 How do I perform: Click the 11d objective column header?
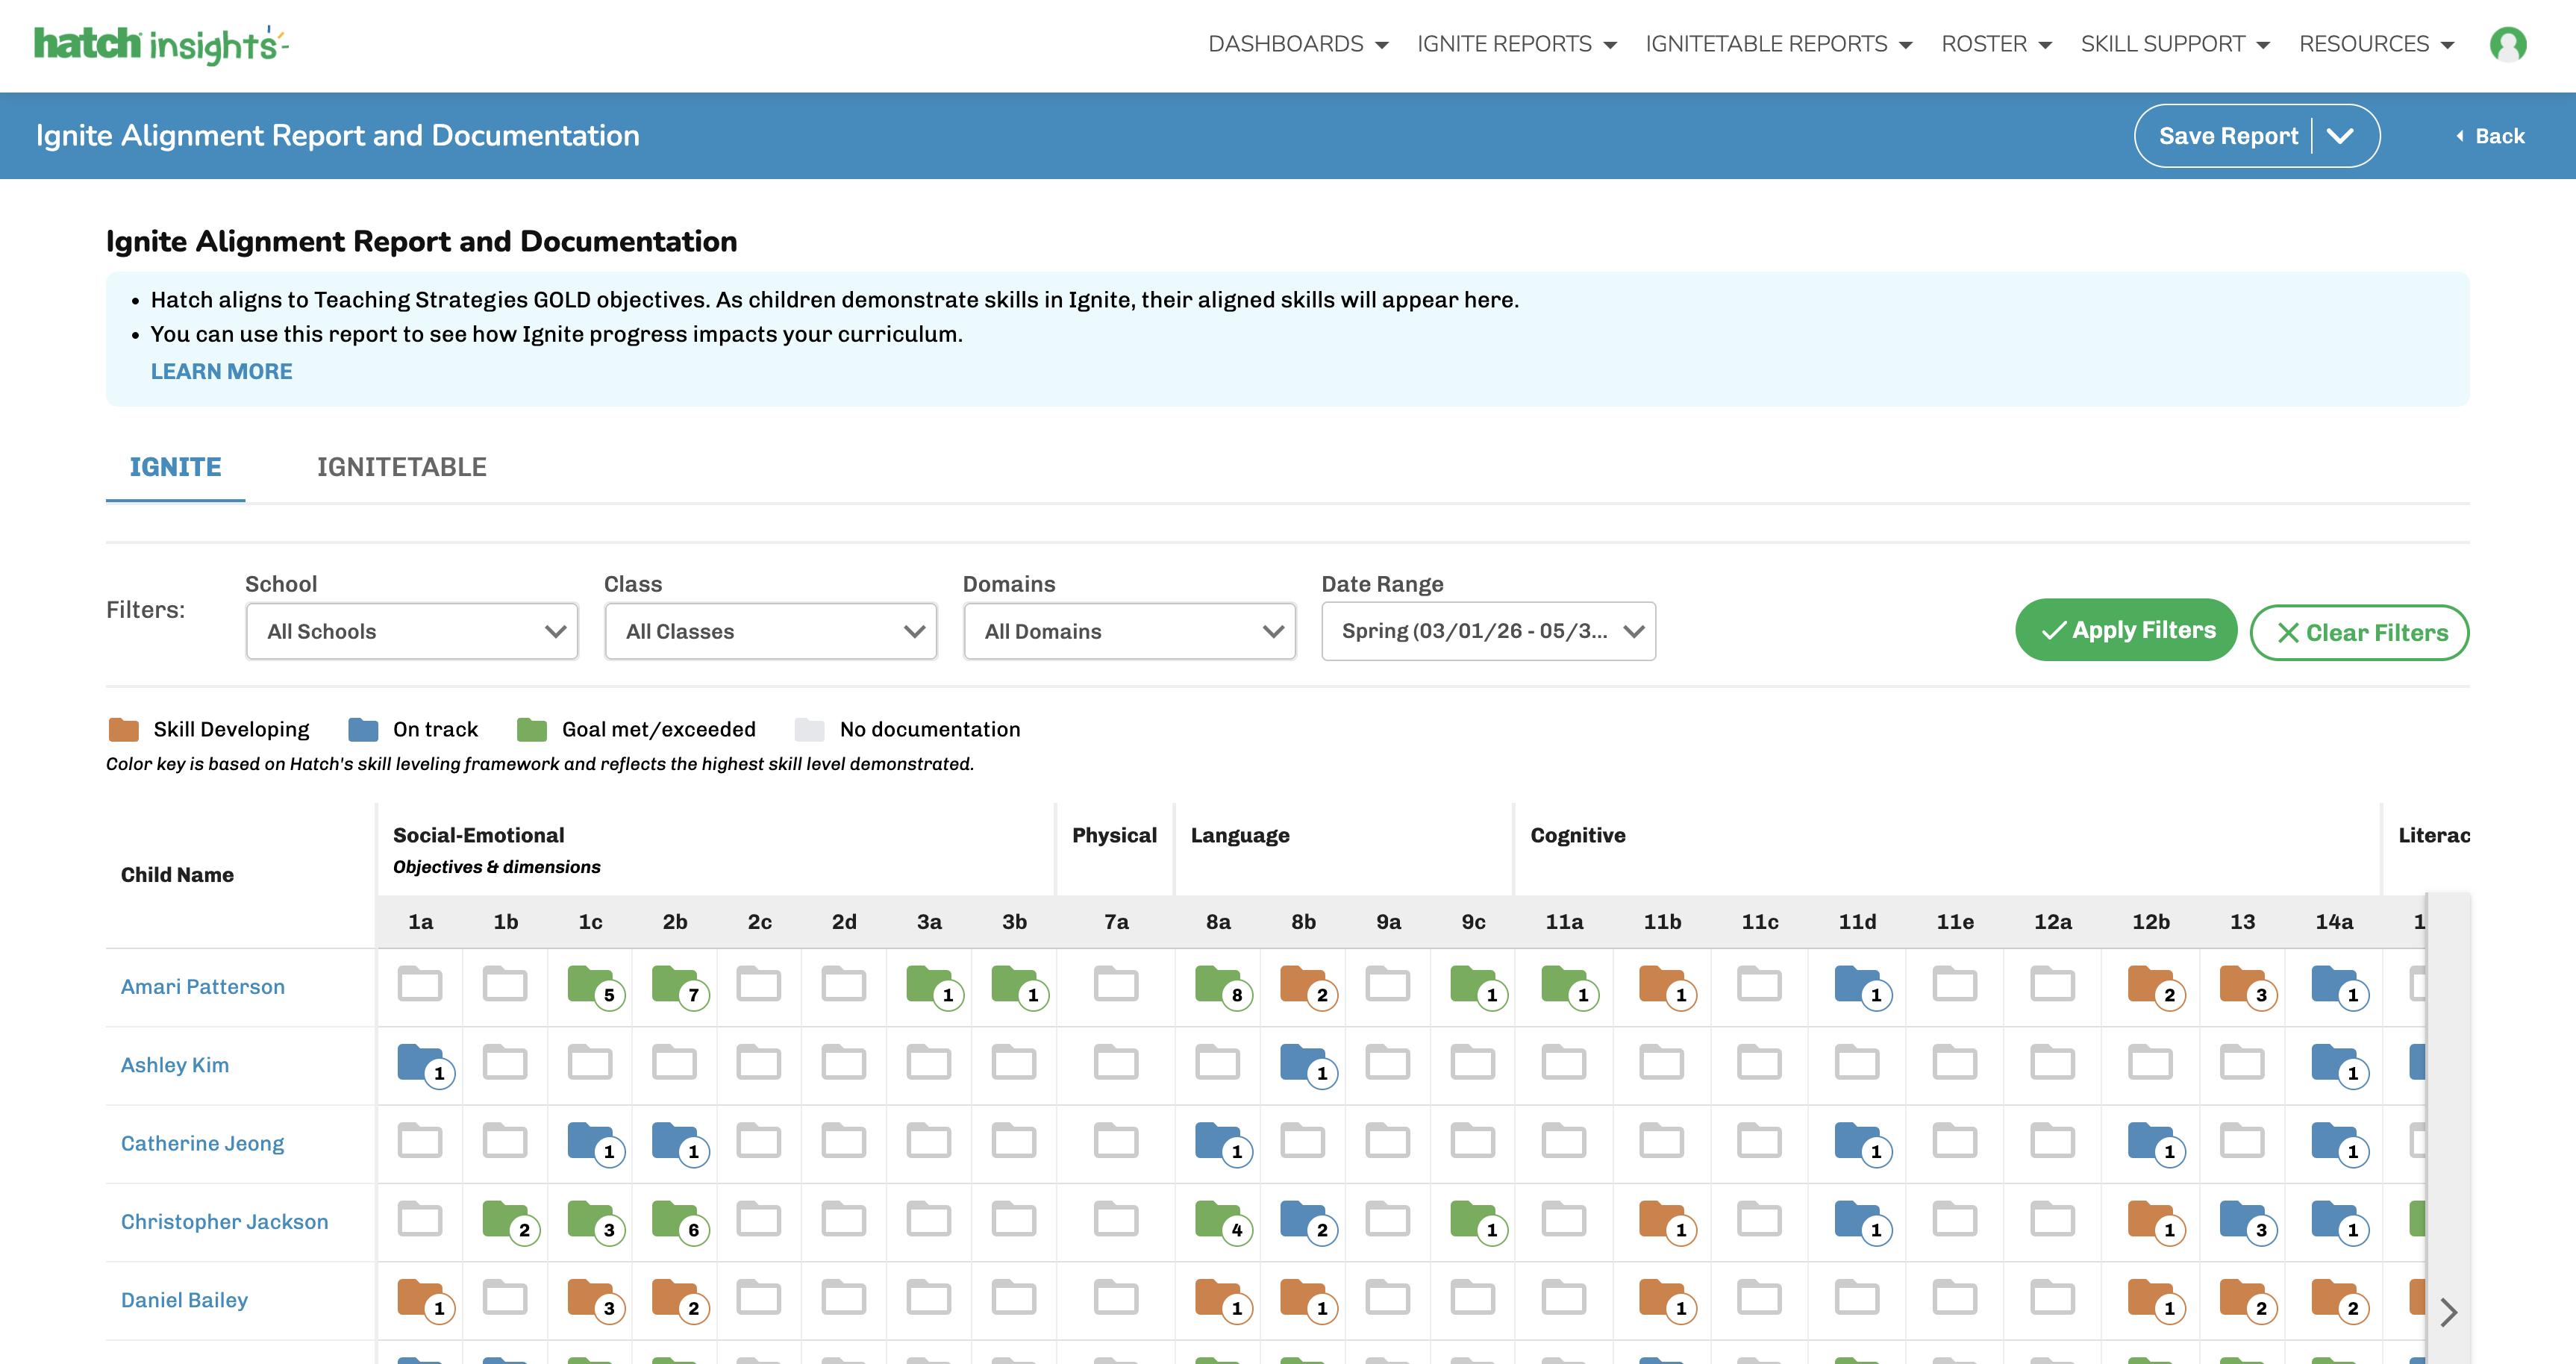coord(1857,921)
